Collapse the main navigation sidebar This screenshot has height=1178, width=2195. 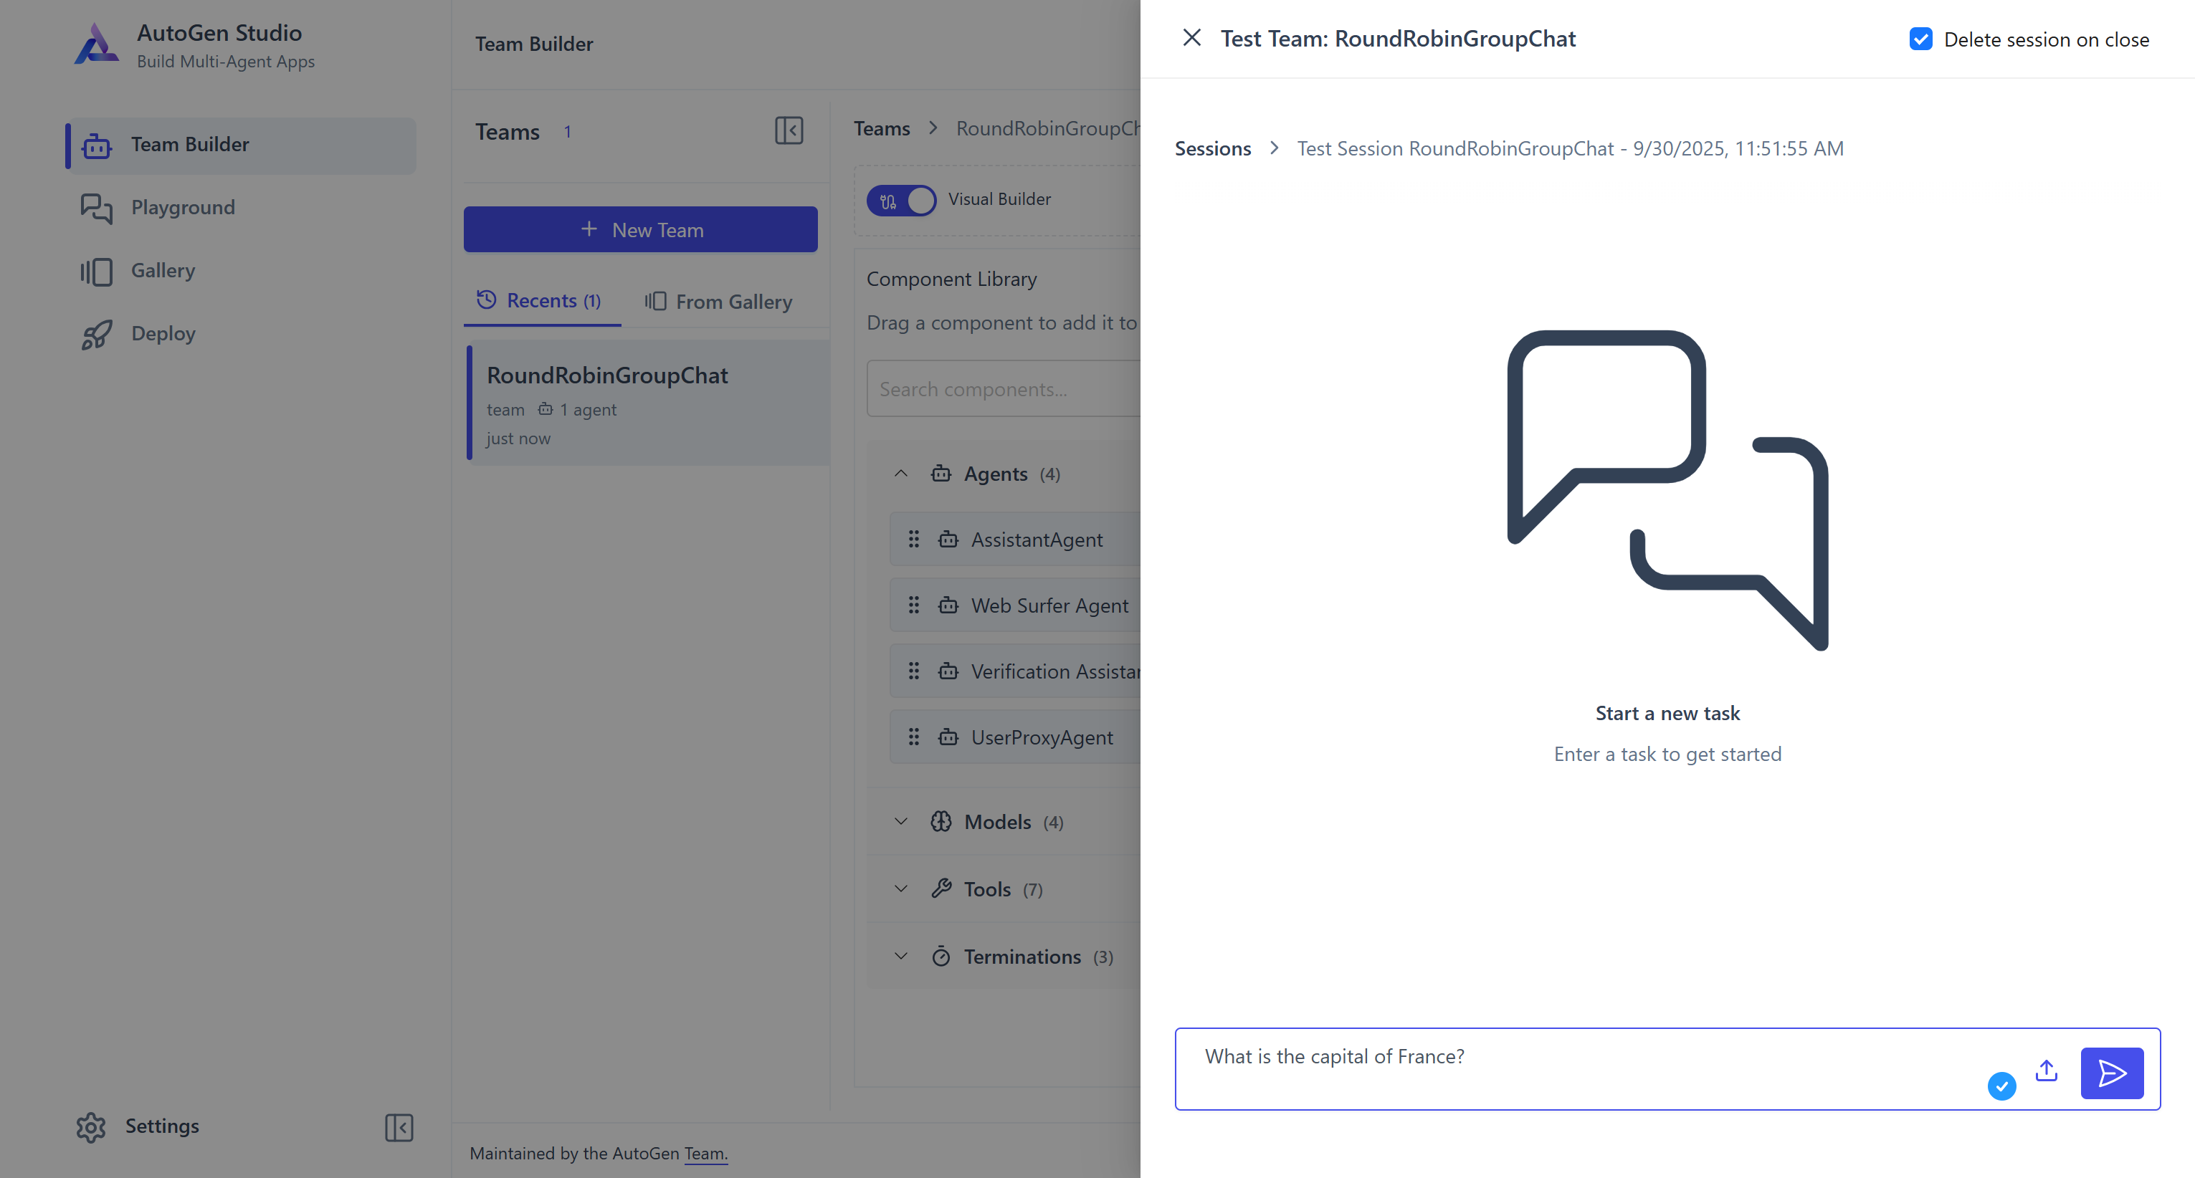[399, 1127]
